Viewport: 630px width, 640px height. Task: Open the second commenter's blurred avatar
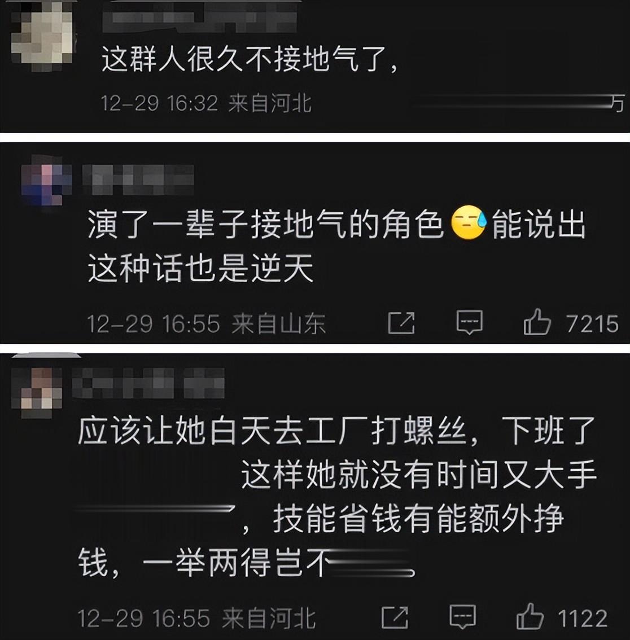coord(46,183)
